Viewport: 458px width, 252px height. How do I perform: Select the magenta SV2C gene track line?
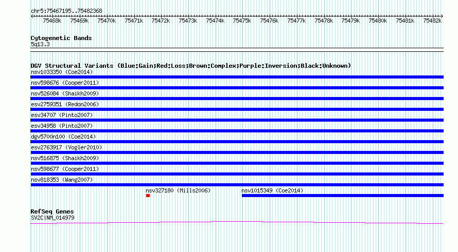(237, 223)
